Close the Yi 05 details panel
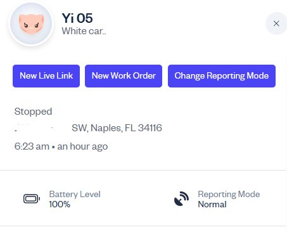287x232 pixels. click(276, 23)
